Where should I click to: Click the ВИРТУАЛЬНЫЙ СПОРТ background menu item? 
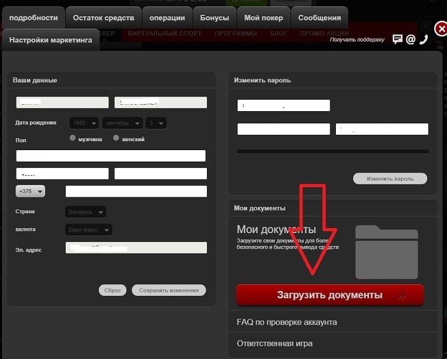click(165, 33)
